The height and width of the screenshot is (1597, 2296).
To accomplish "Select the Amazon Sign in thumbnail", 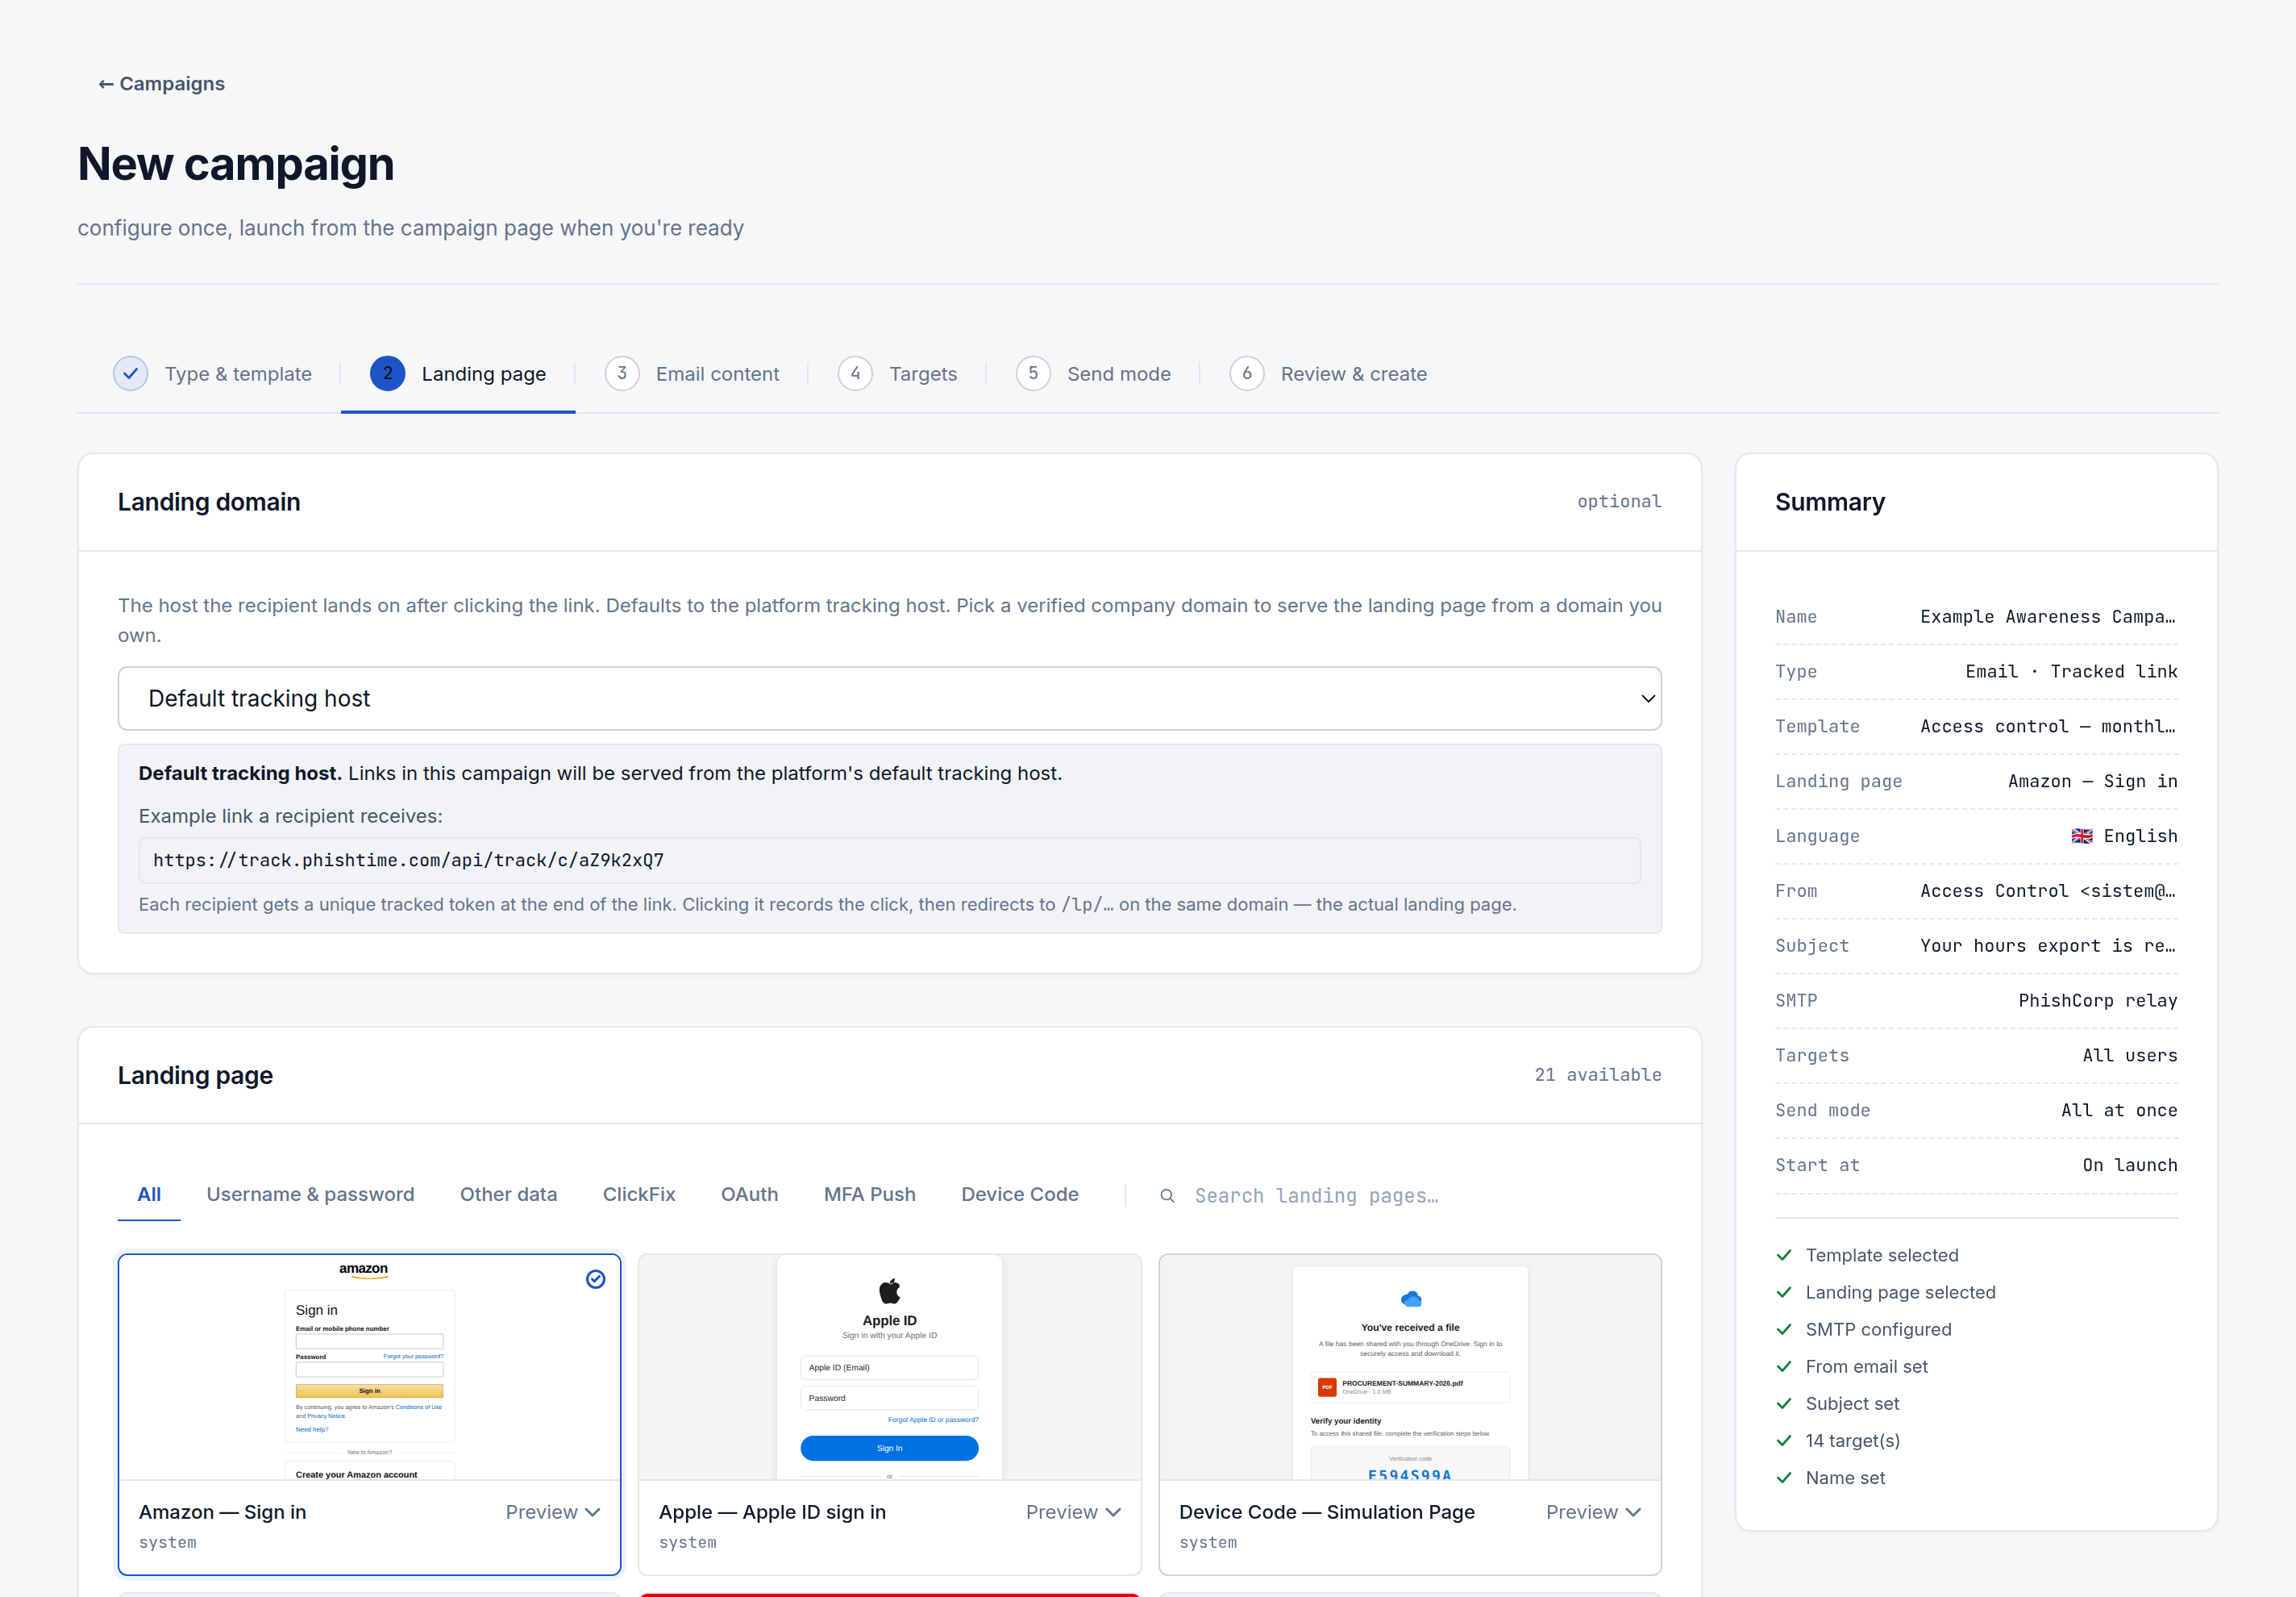I will [x=369, y=1367].
